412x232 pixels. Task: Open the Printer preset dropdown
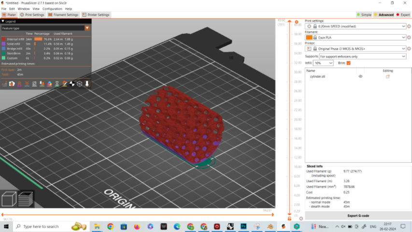pyautogui.click(x=355, y=49)
